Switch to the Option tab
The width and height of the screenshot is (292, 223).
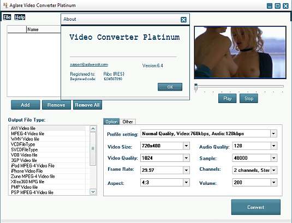[111, 122]
